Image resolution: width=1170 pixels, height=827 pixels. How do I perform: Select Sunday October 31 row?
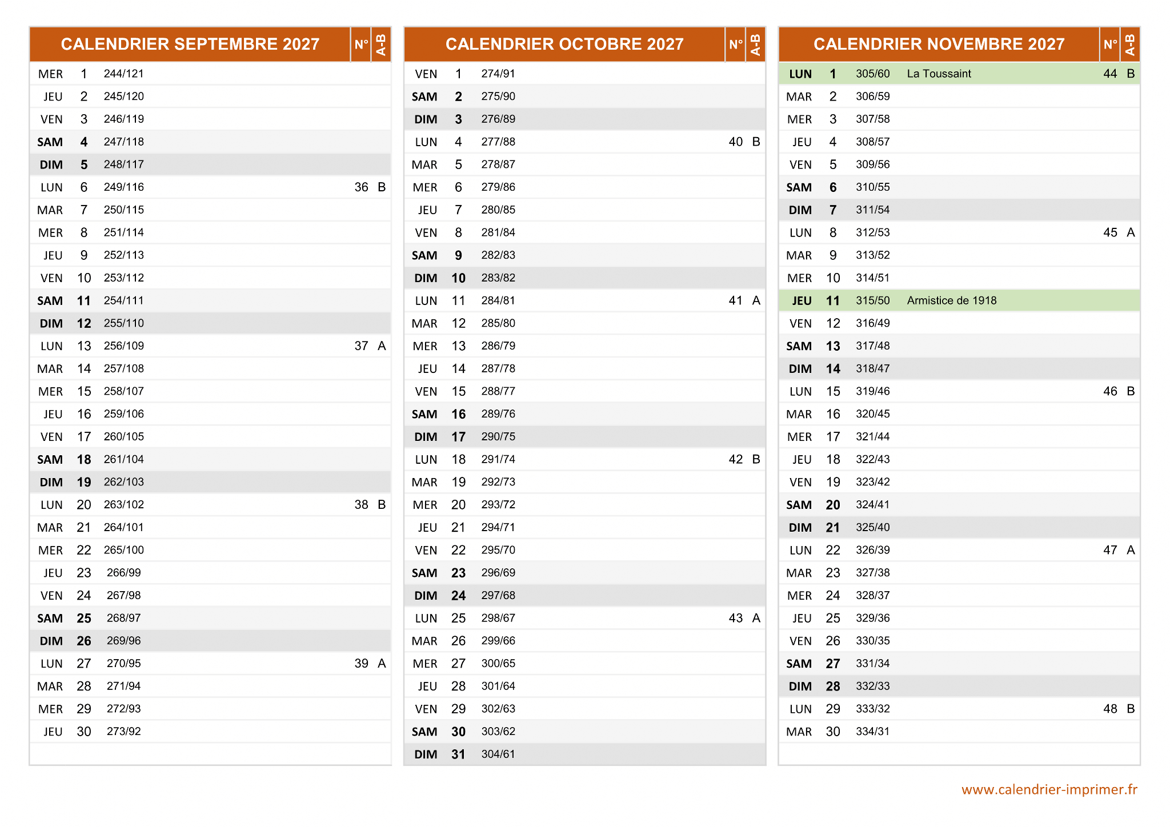point(584,754)
